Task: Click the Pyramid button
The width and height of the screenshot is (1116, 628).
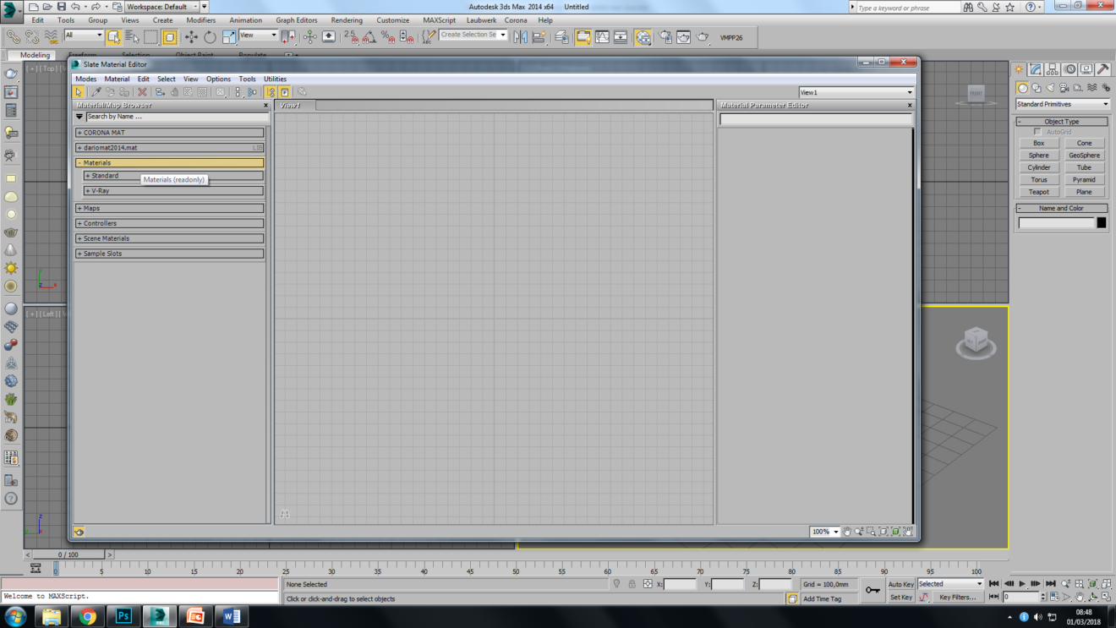Action: [x=1084, y=180]
